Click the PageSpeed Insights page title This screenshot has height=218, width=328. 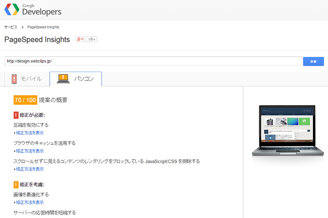(x=37, y=39)
